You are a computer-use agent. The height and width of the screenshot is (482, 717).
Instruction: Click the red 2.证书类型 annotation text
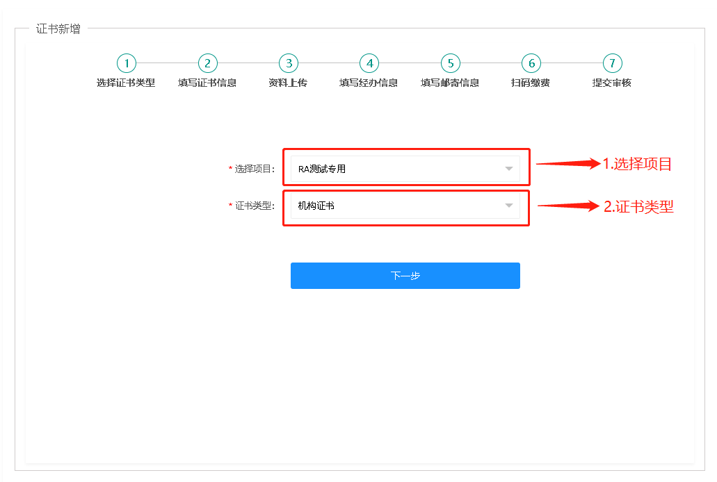pyautogui.click(x=638, y=207)
